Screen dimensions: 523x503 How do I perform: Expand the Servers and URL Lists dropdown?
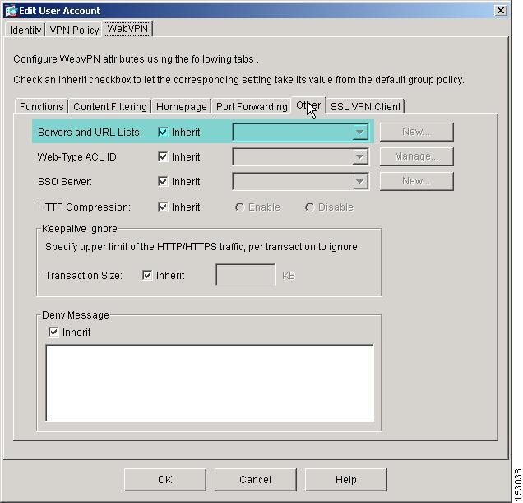point(360,132)
